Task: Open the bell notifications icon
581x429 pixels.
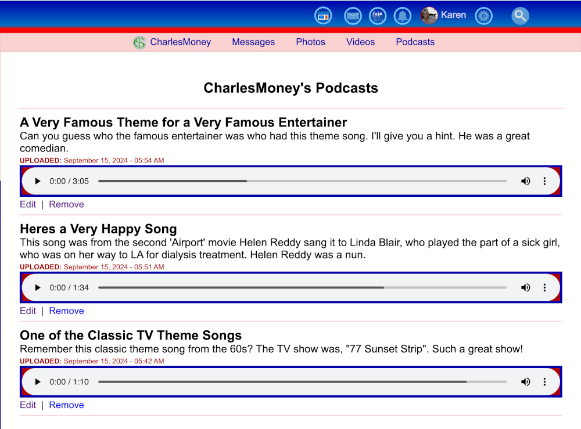Action: coord(403,15)
